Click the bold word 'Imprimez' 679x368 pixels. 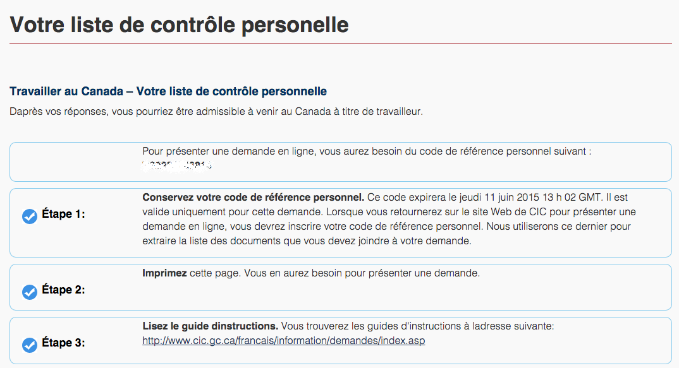[x=164, y=273]
